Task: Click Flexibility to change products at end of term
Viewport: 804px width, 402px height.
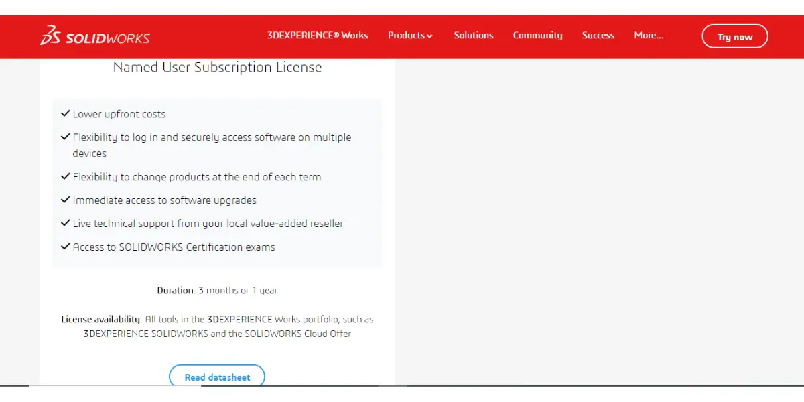Action: click(197, 177)
